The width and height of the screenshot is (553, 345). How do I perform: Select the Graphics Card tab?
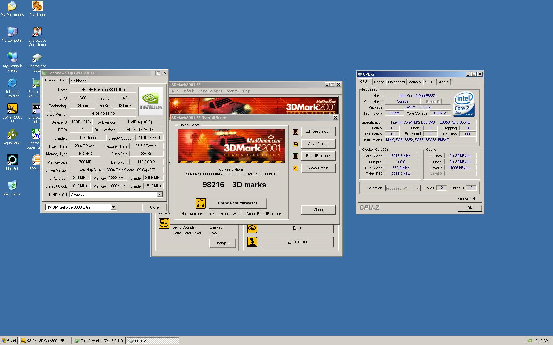[56, 80]
